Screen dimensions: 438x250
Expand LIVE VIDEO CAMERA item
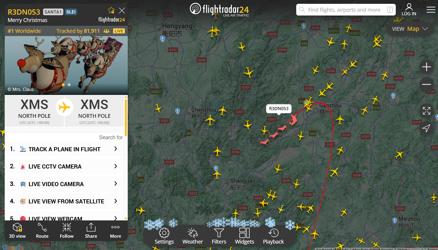[x=64, y=184]
